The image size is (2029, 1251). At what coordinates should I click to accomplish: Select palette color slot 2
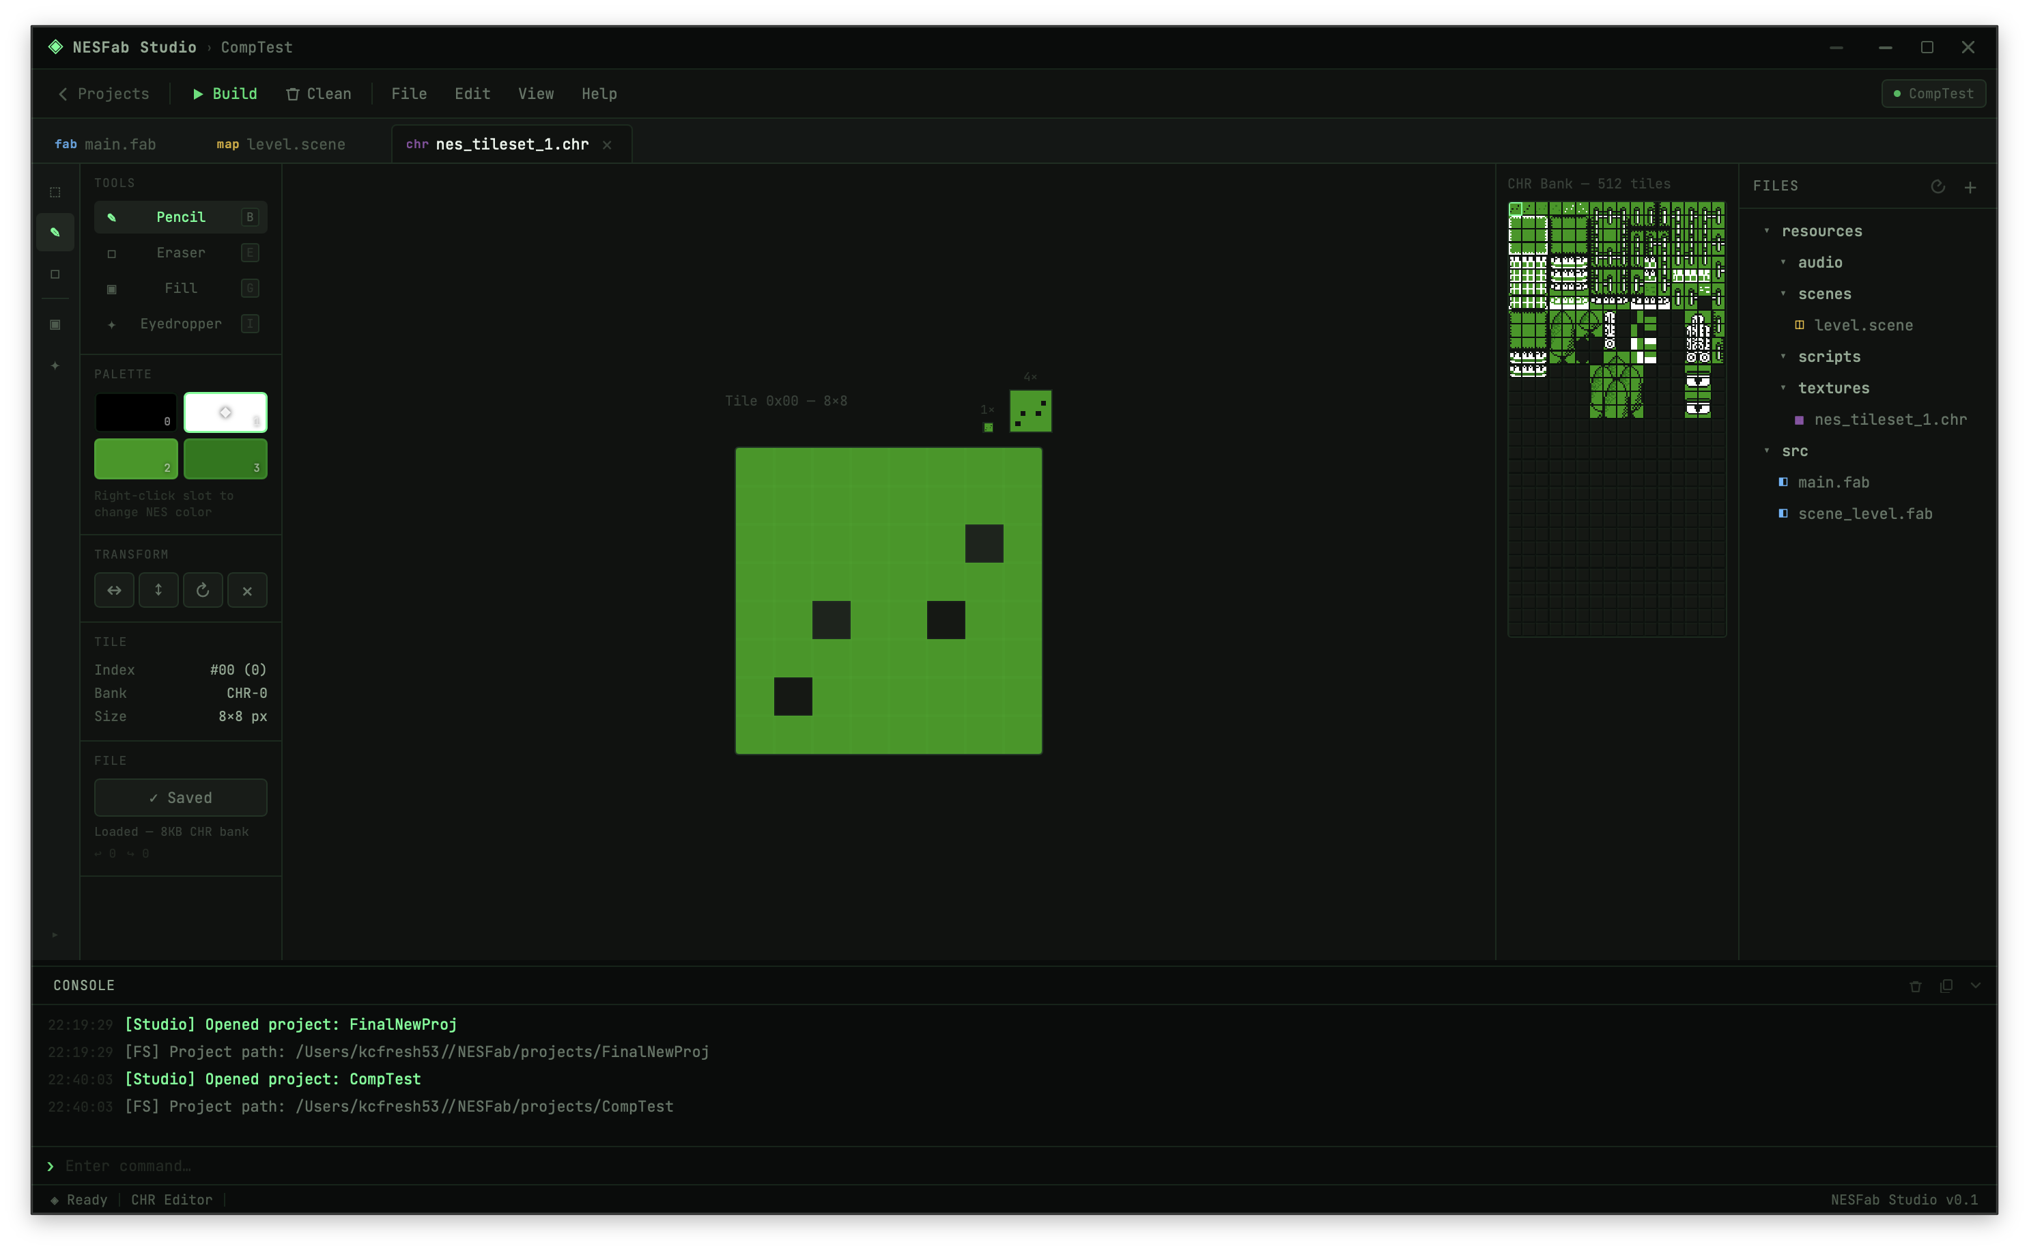(136, 459)
